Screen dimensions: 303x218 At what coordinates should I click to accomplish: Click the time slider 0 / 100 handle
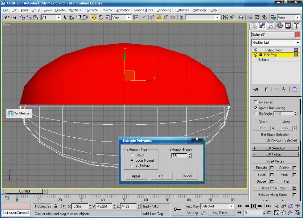[x=24, y=191]
